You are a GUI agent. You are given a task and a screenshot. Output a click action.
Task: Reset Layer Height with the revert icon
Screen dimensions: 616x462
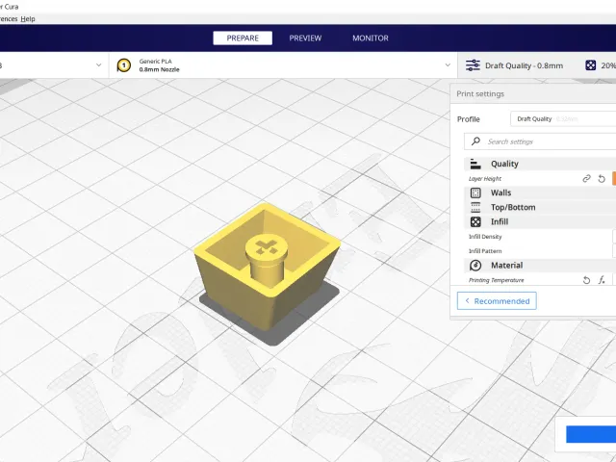(x=602, y=179)
